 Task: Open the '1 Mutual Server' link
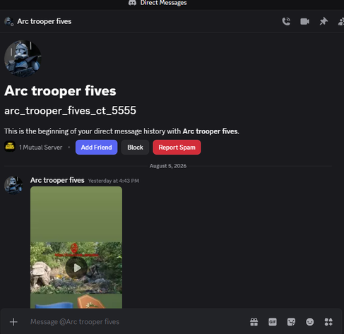point(40,148)
